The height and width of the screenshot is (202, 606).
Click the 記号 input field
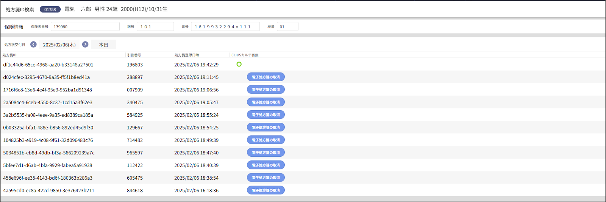click(x=155, y=27)
